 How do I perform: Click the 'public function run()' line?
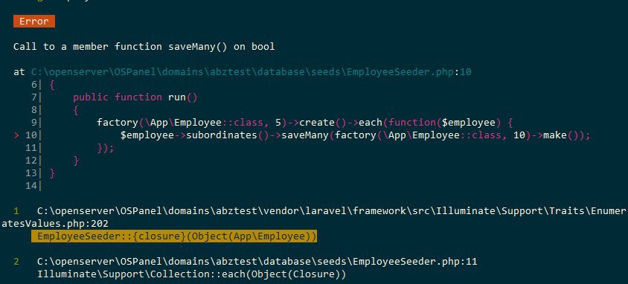[x=135, y=97]
